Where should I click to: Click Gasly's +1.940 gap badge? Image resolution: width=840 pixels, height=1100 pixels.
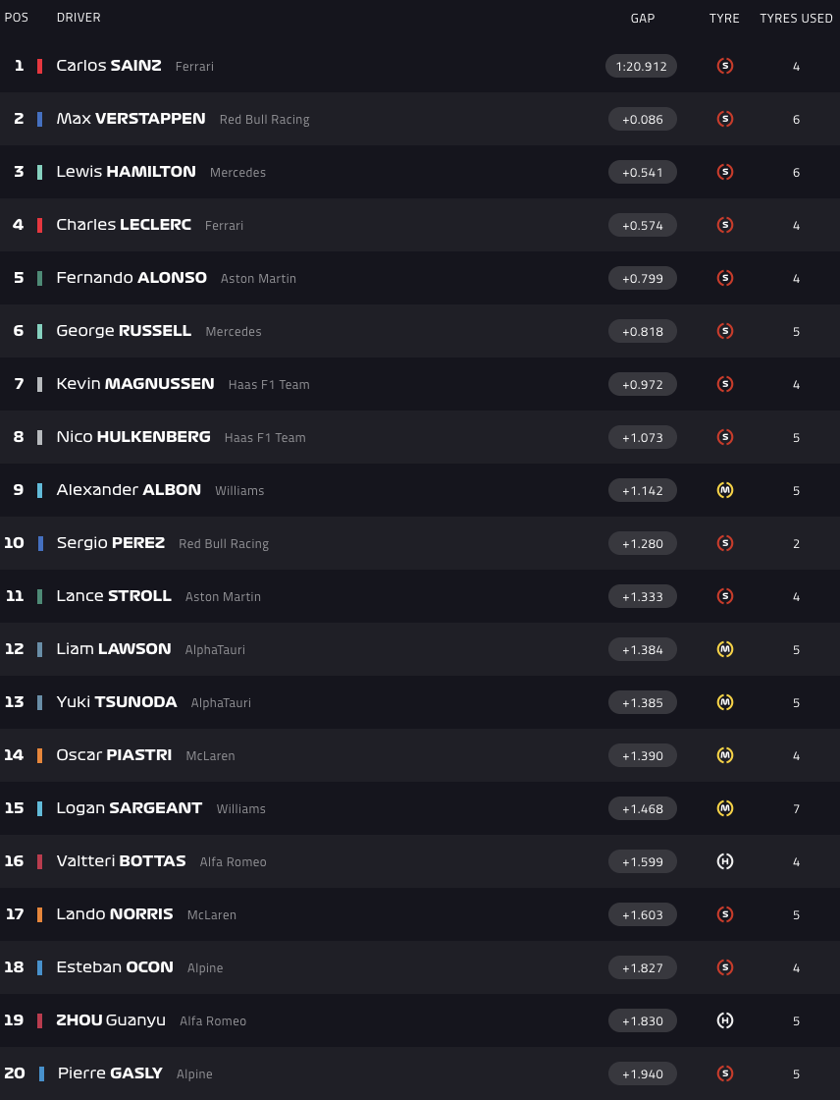point(643,1073)
